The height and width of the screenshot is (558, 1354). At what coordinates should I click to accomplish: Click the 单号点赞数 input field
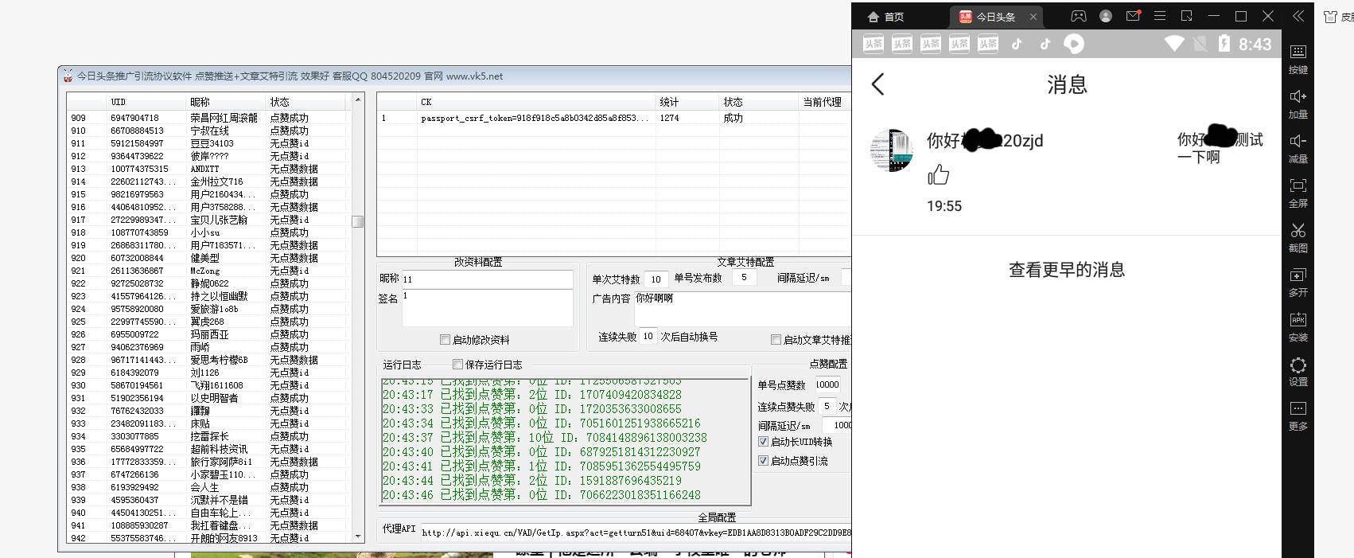(827, 384)
